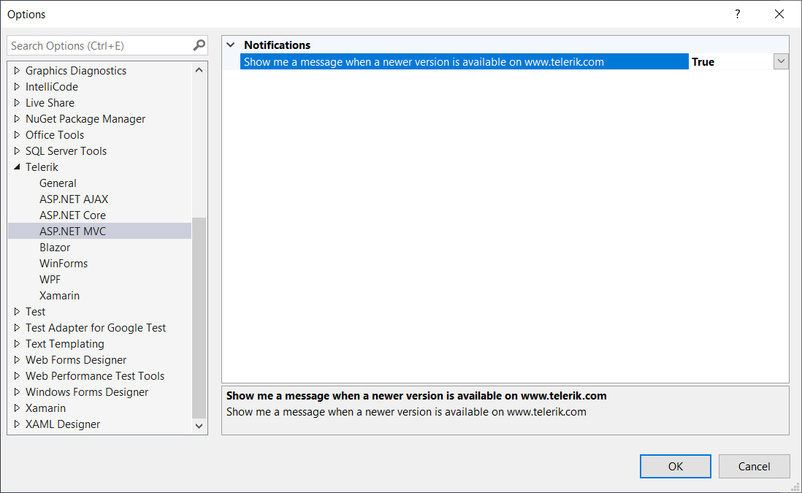802x493 pixels.
Task: Expand the SQL Server Tools node
Action: (17, 150)
